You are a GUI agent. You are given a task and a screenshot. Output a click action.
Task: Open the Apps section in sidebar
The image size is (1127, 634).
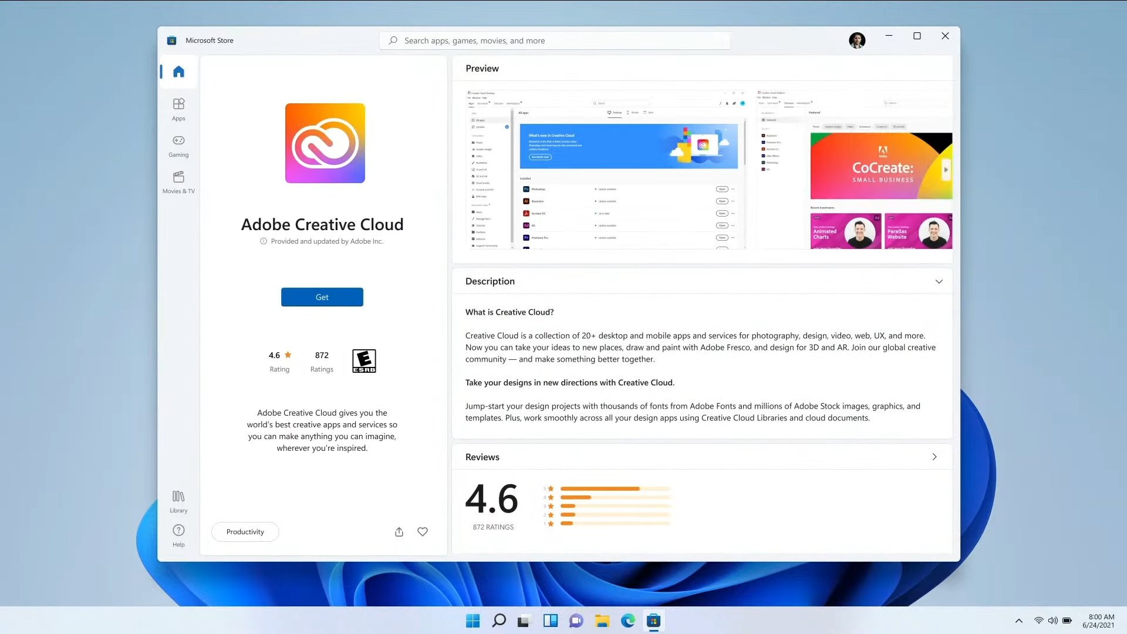coord(178,109)
